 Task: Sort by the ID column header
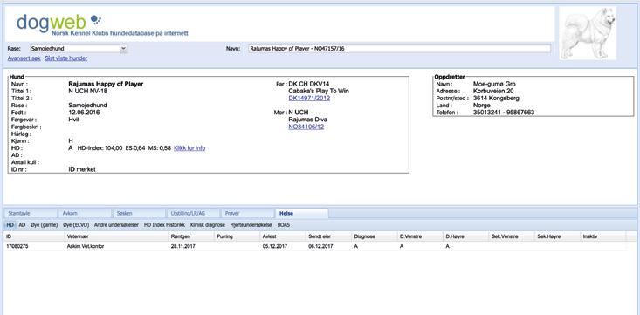(34, 236)
